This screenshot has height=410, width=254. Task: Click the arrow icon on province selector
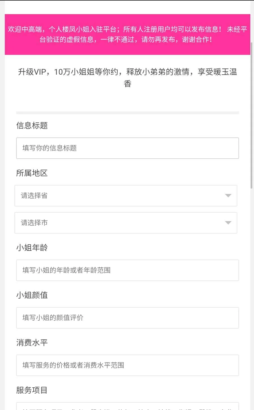click(x=228, y=196)
